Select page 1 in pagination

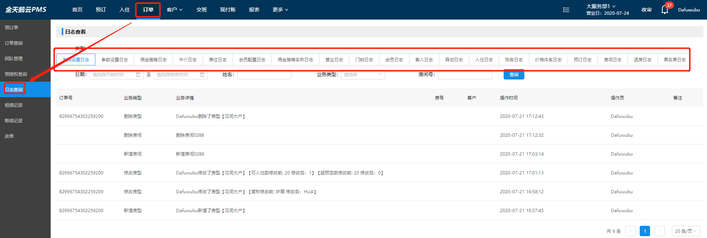point(645,231)
